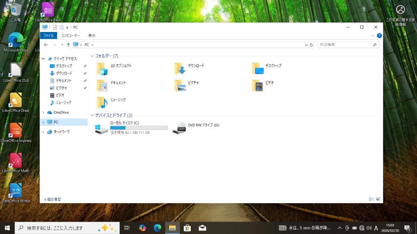Open the ごみ箱 recycle bin

[x=16, y=12]
